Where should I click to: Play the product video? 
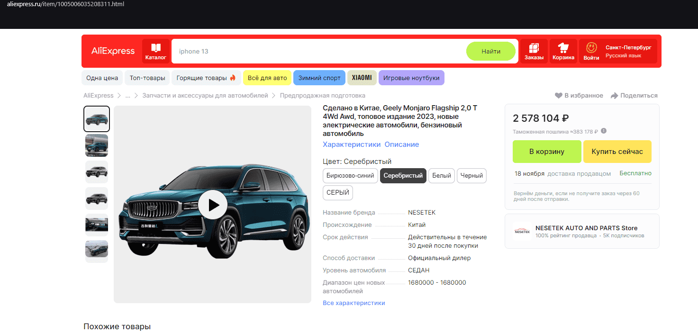pos(213,205)
